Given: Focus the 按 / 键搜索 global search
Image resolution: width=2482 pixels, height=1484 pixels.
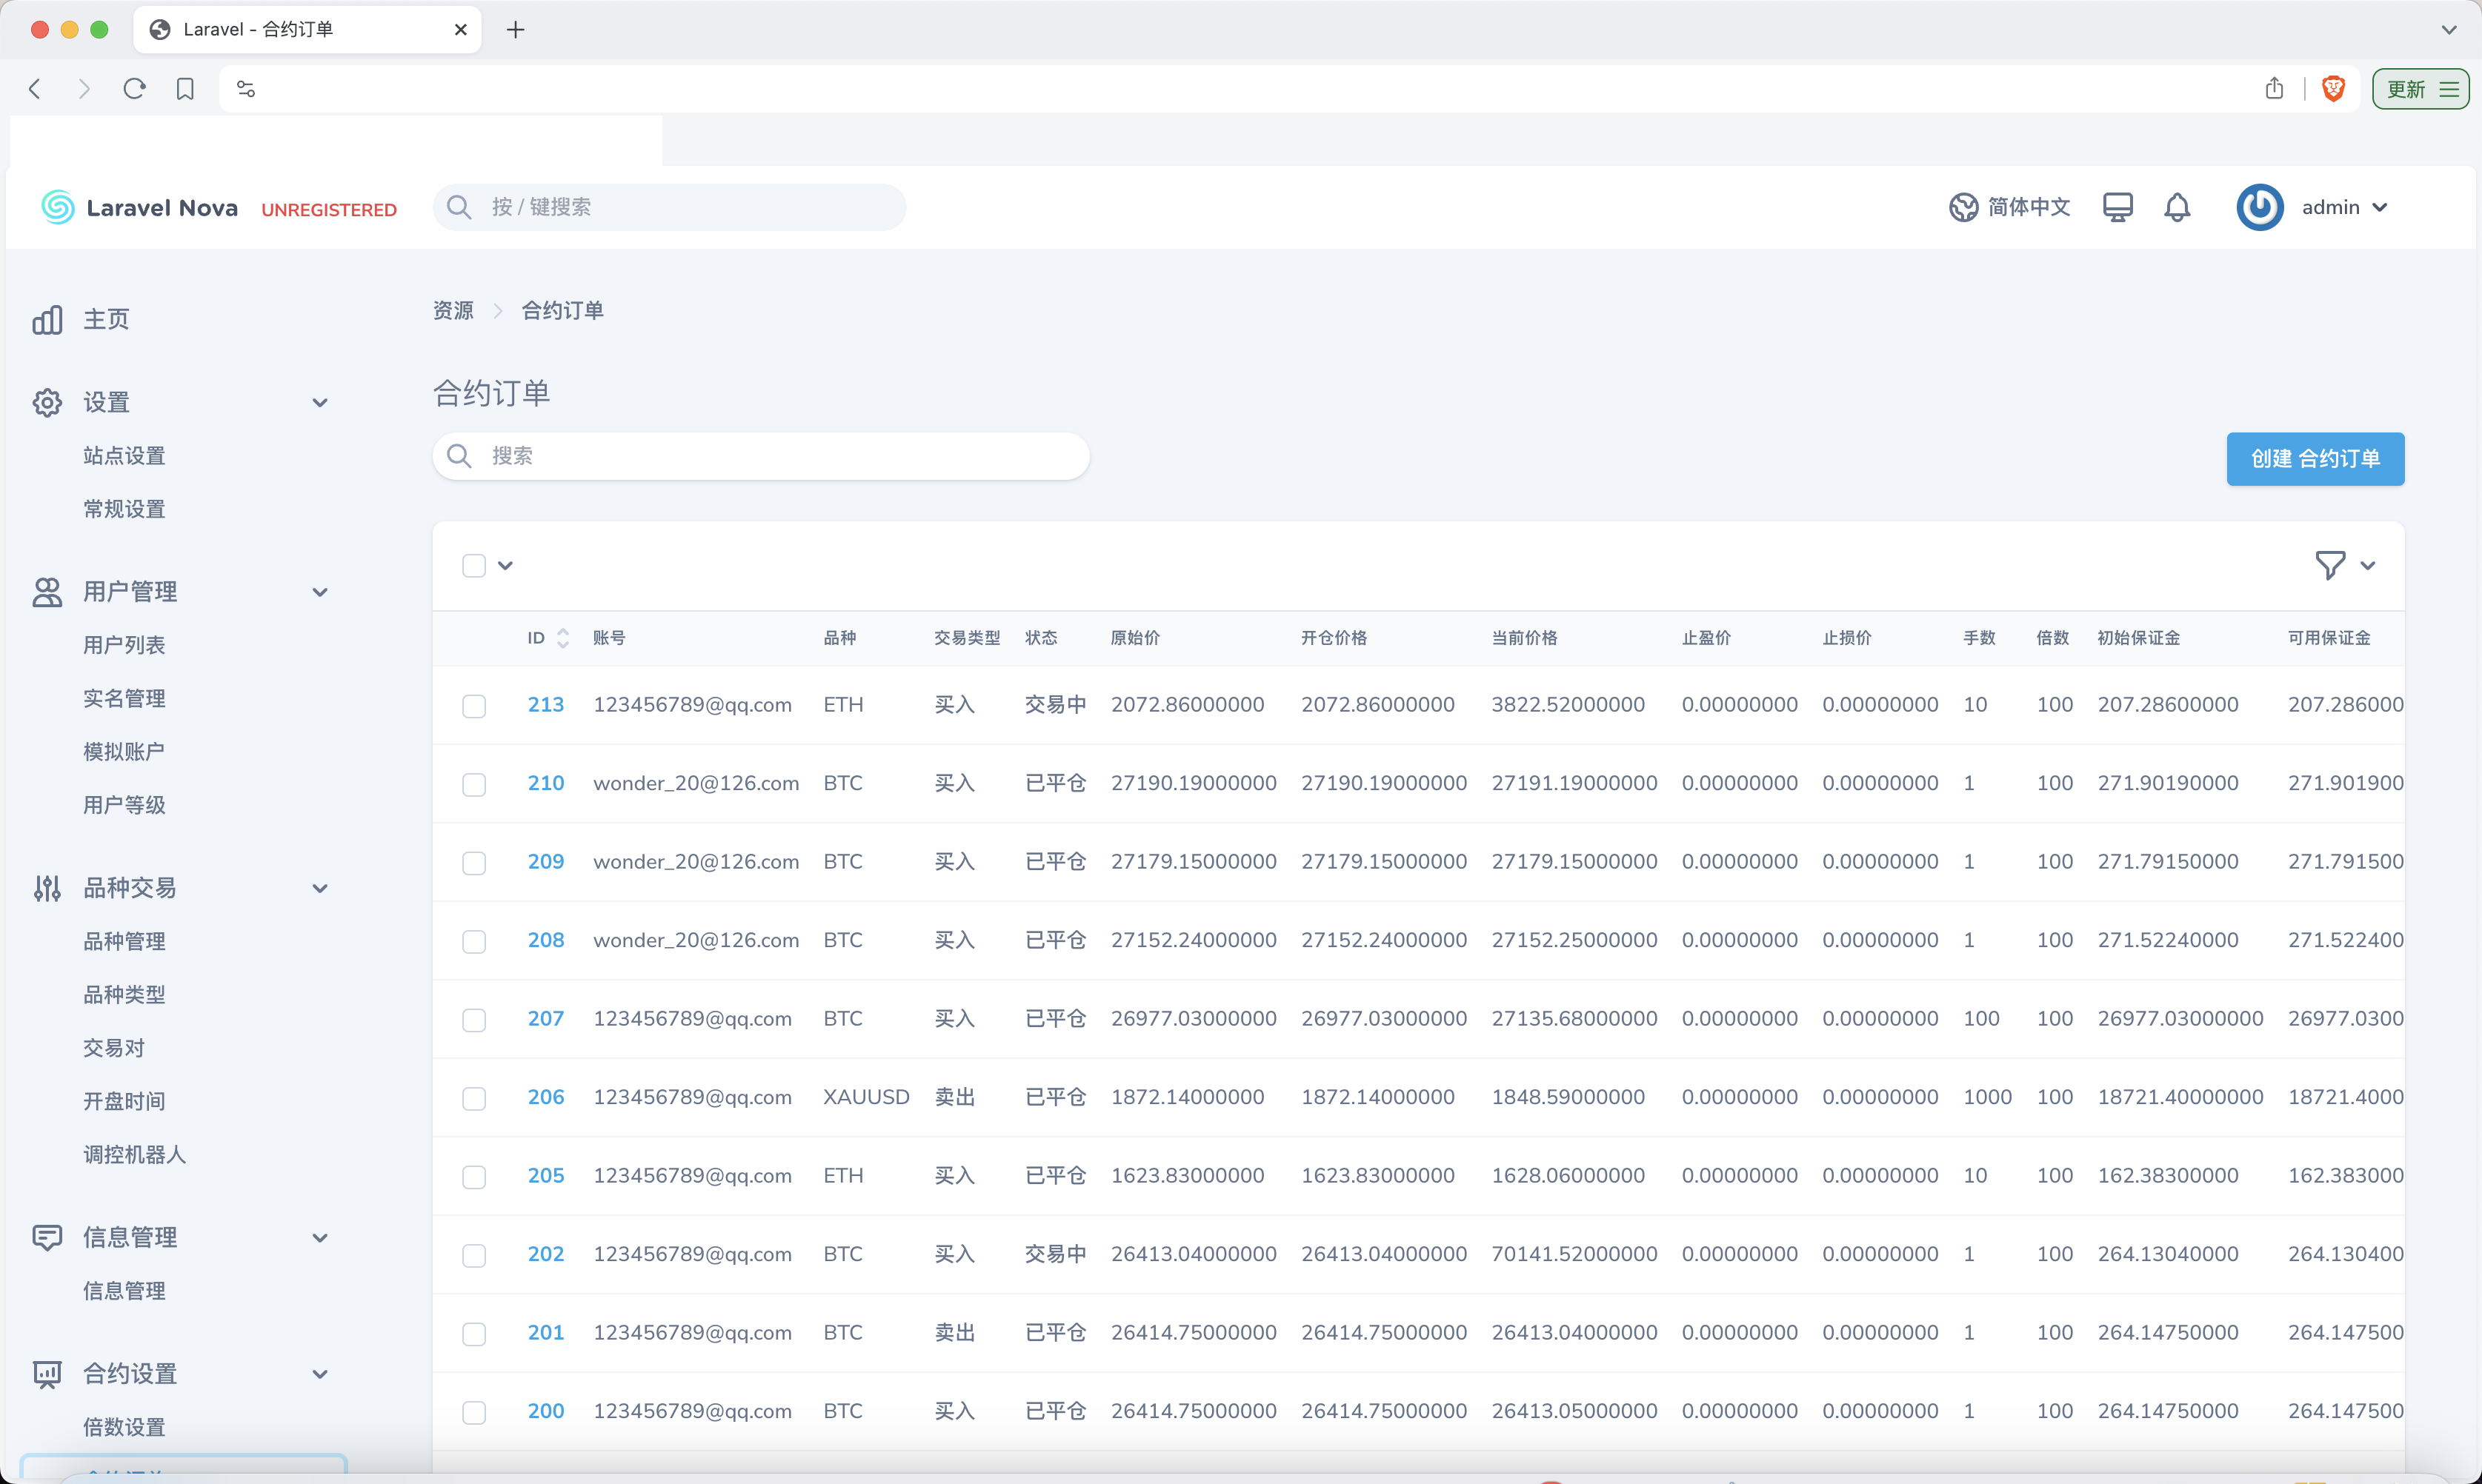Looking at the screenshot, I should click(x=669, y=207).
